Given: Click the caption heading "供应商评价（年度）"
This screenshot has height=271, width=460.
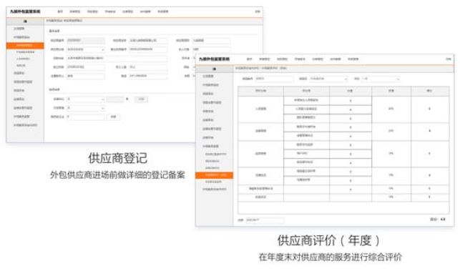Looking at the screenshot, I should pyautogui.click(x=328, y=240).
